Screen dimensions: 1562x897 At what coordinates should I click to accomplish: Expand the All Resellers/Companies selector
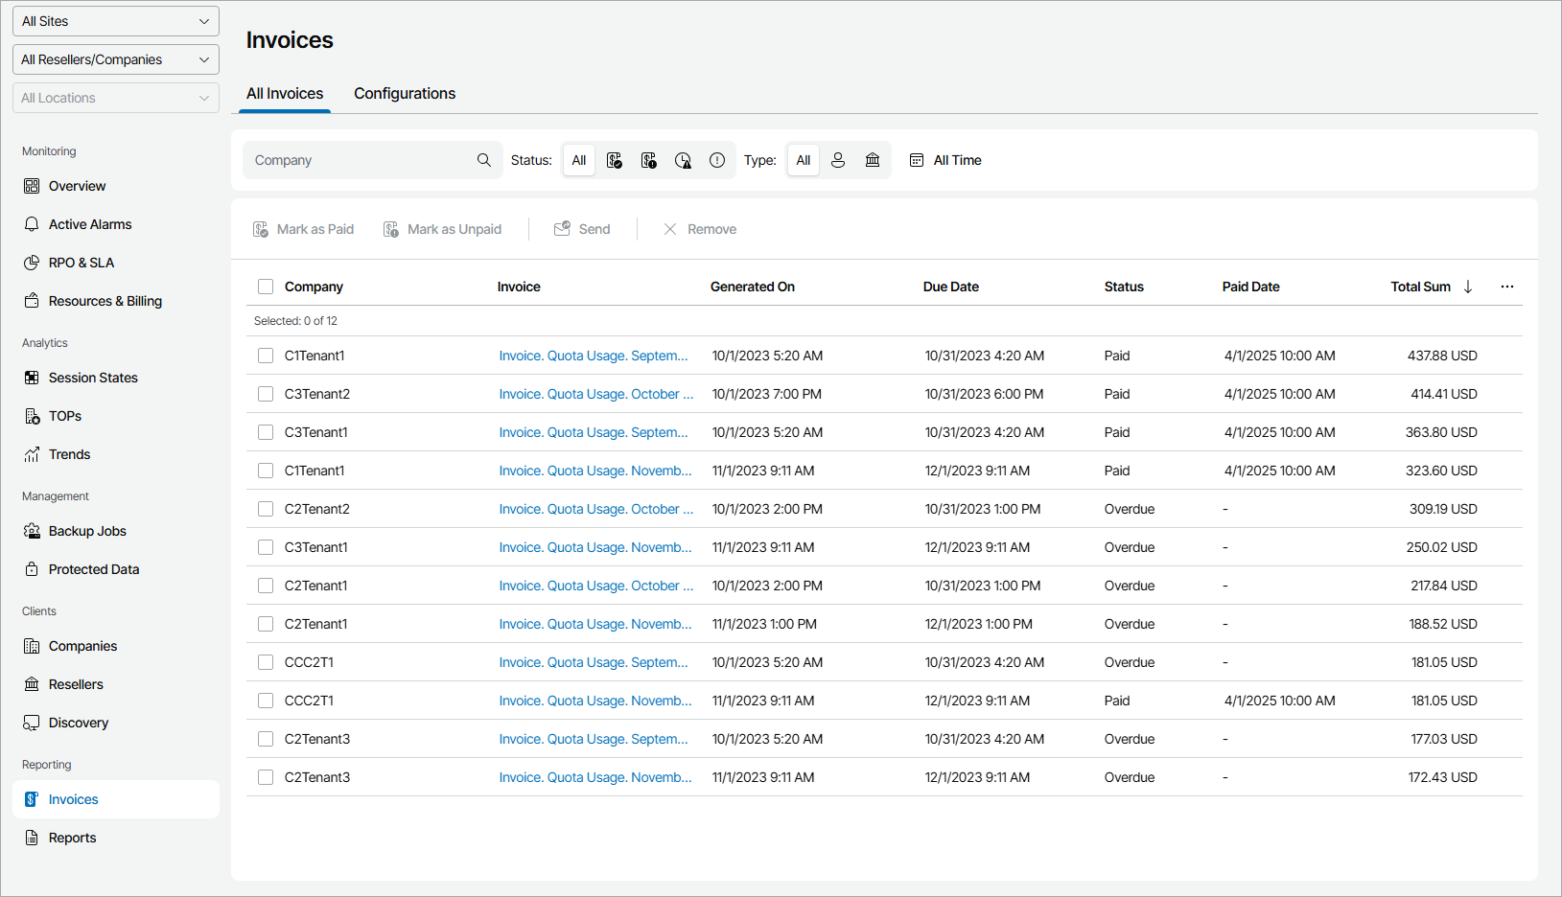click(x=115, y=58)
